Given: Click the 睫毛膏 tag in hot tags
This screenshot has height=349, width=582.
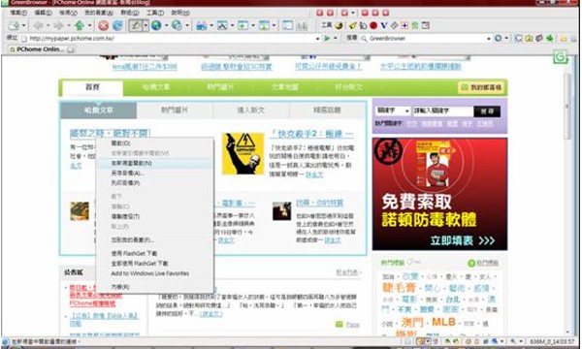Looking at the screenshot, I should tap(399, 288).
